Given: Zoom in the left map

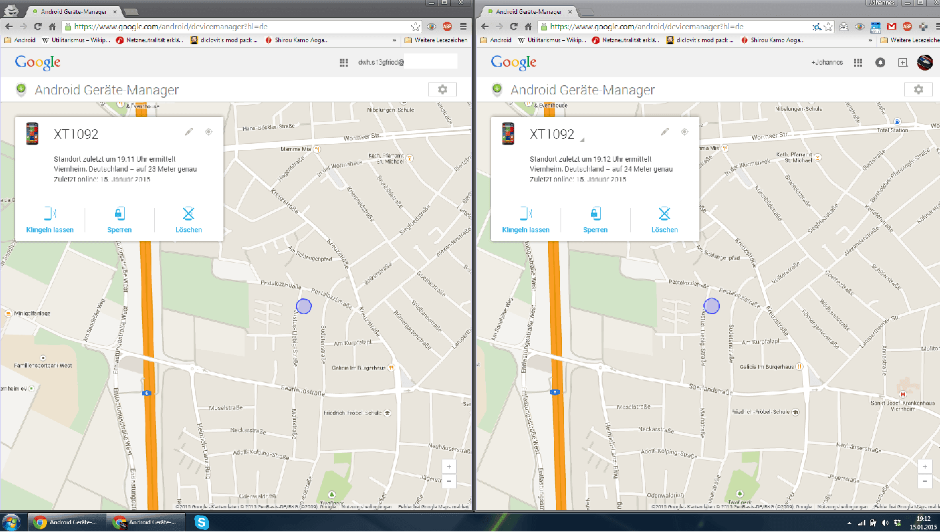Looking at the screenshot, I should [x=449, y=467].
